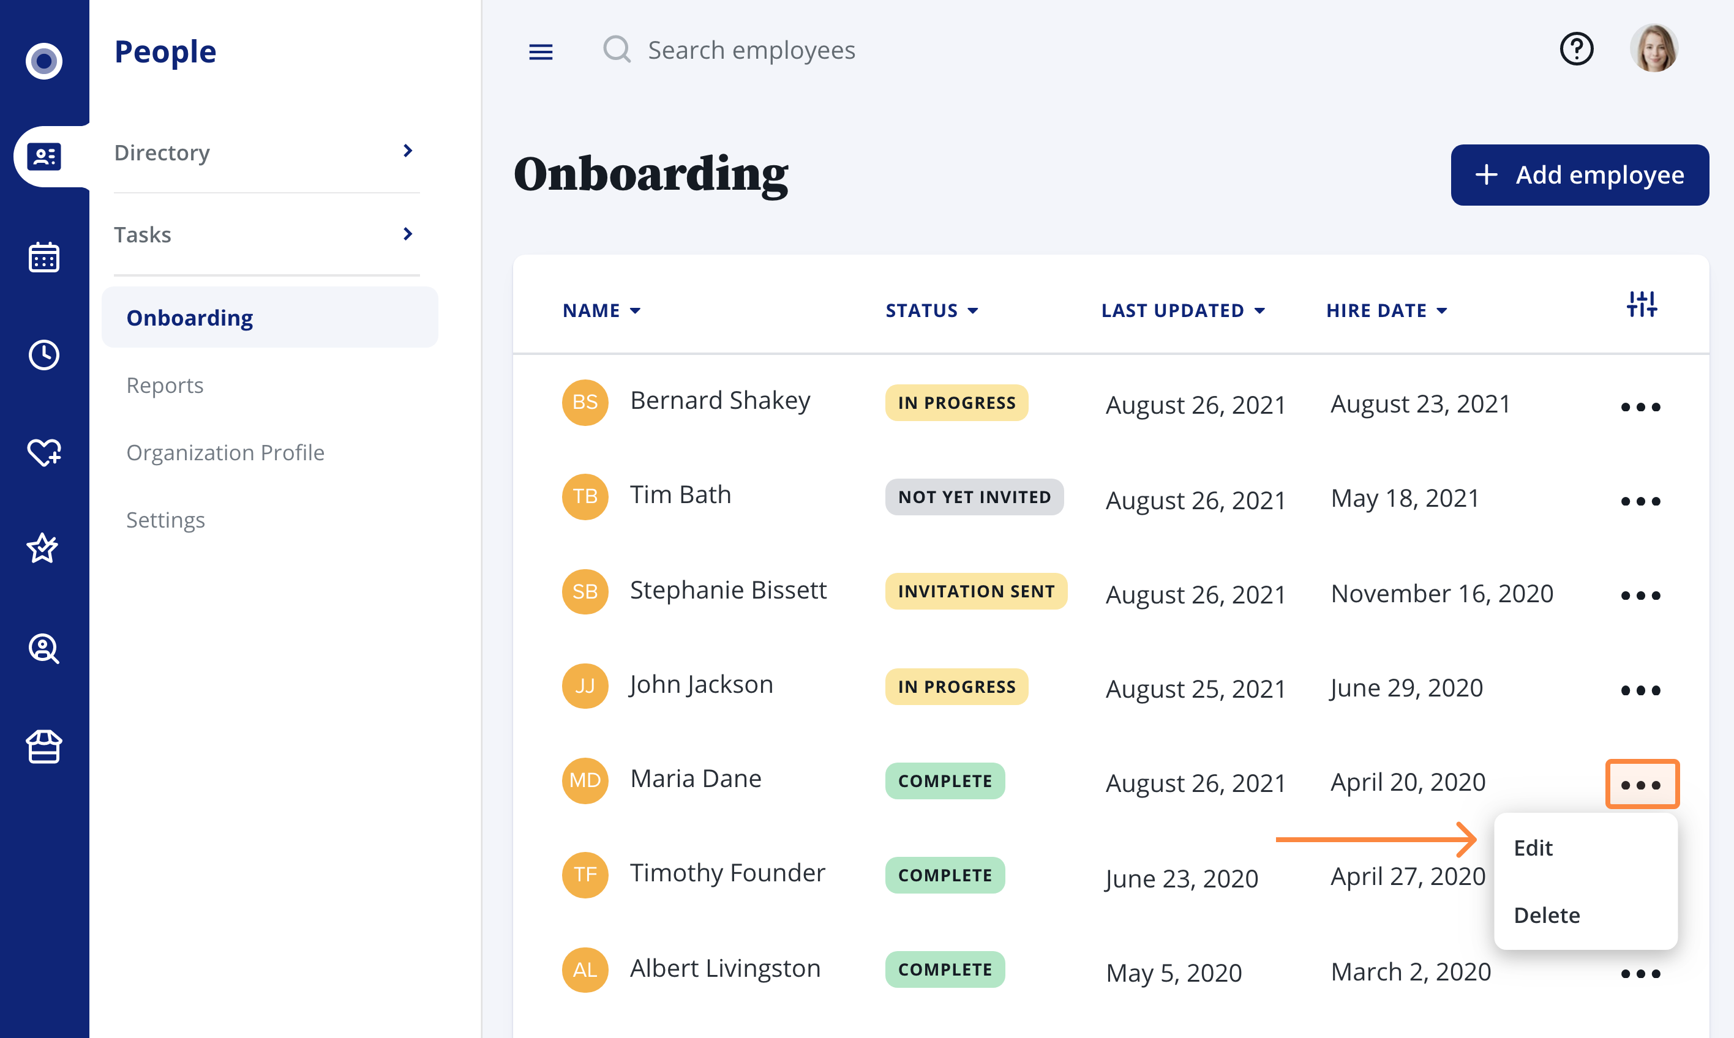Open the user profile avatar
The width and height of the screenshot is (1734, 1038).
(x=1654, y=48)
